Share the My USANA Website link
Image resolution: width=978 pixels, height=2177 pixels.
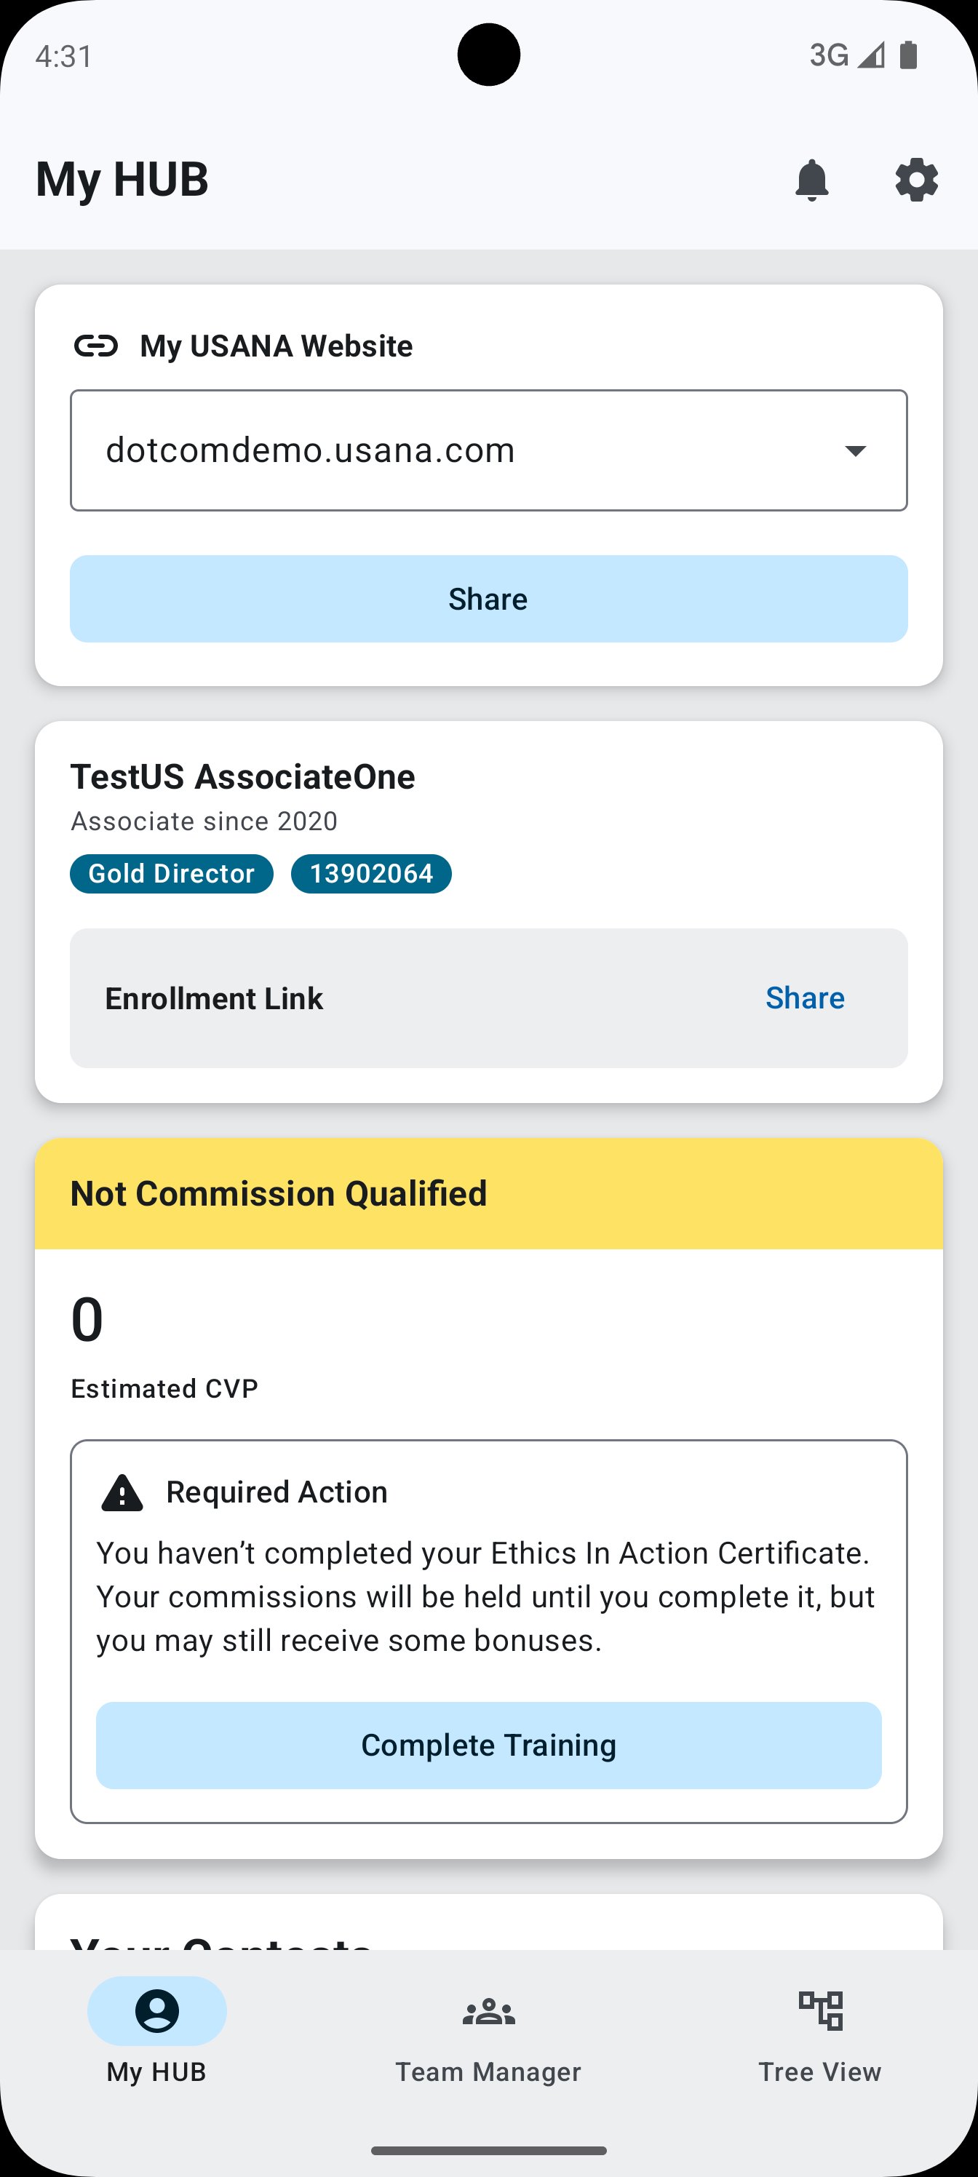tap(488, 599)
